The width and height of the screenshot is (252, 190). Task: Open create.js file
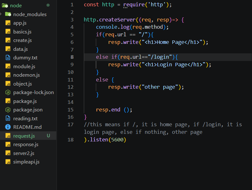(22, 40)
